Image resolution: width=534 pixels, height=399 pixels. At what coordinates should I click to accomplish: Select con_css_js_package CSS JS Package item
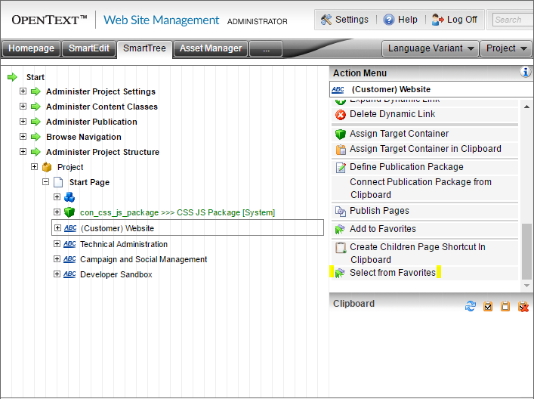point(177,212)
